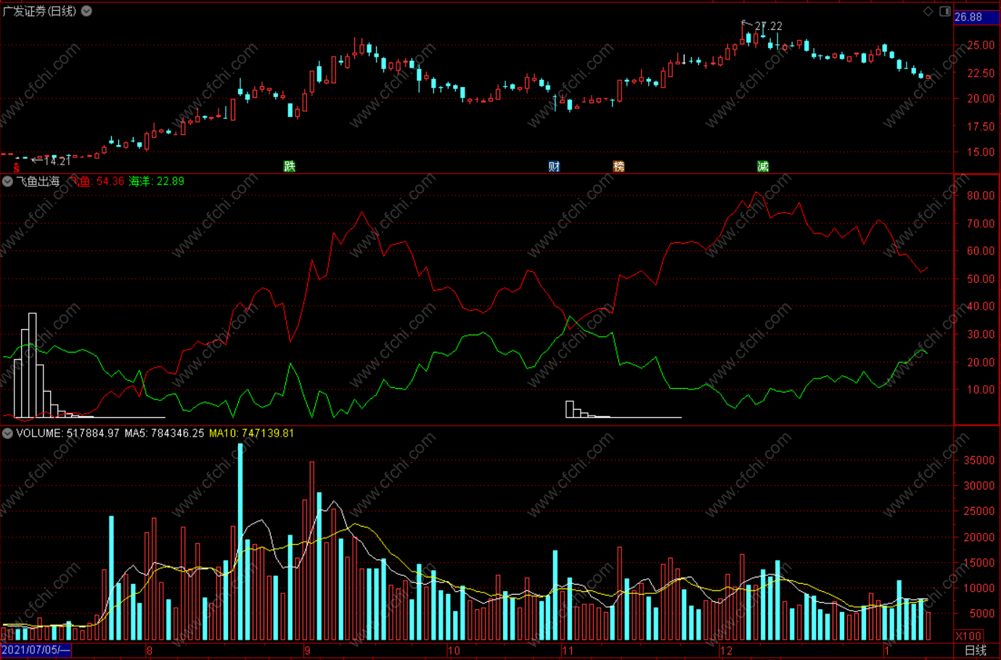Click the blue 财 event marker
This screenshot has height=660, width=1001.
(554, 166)
